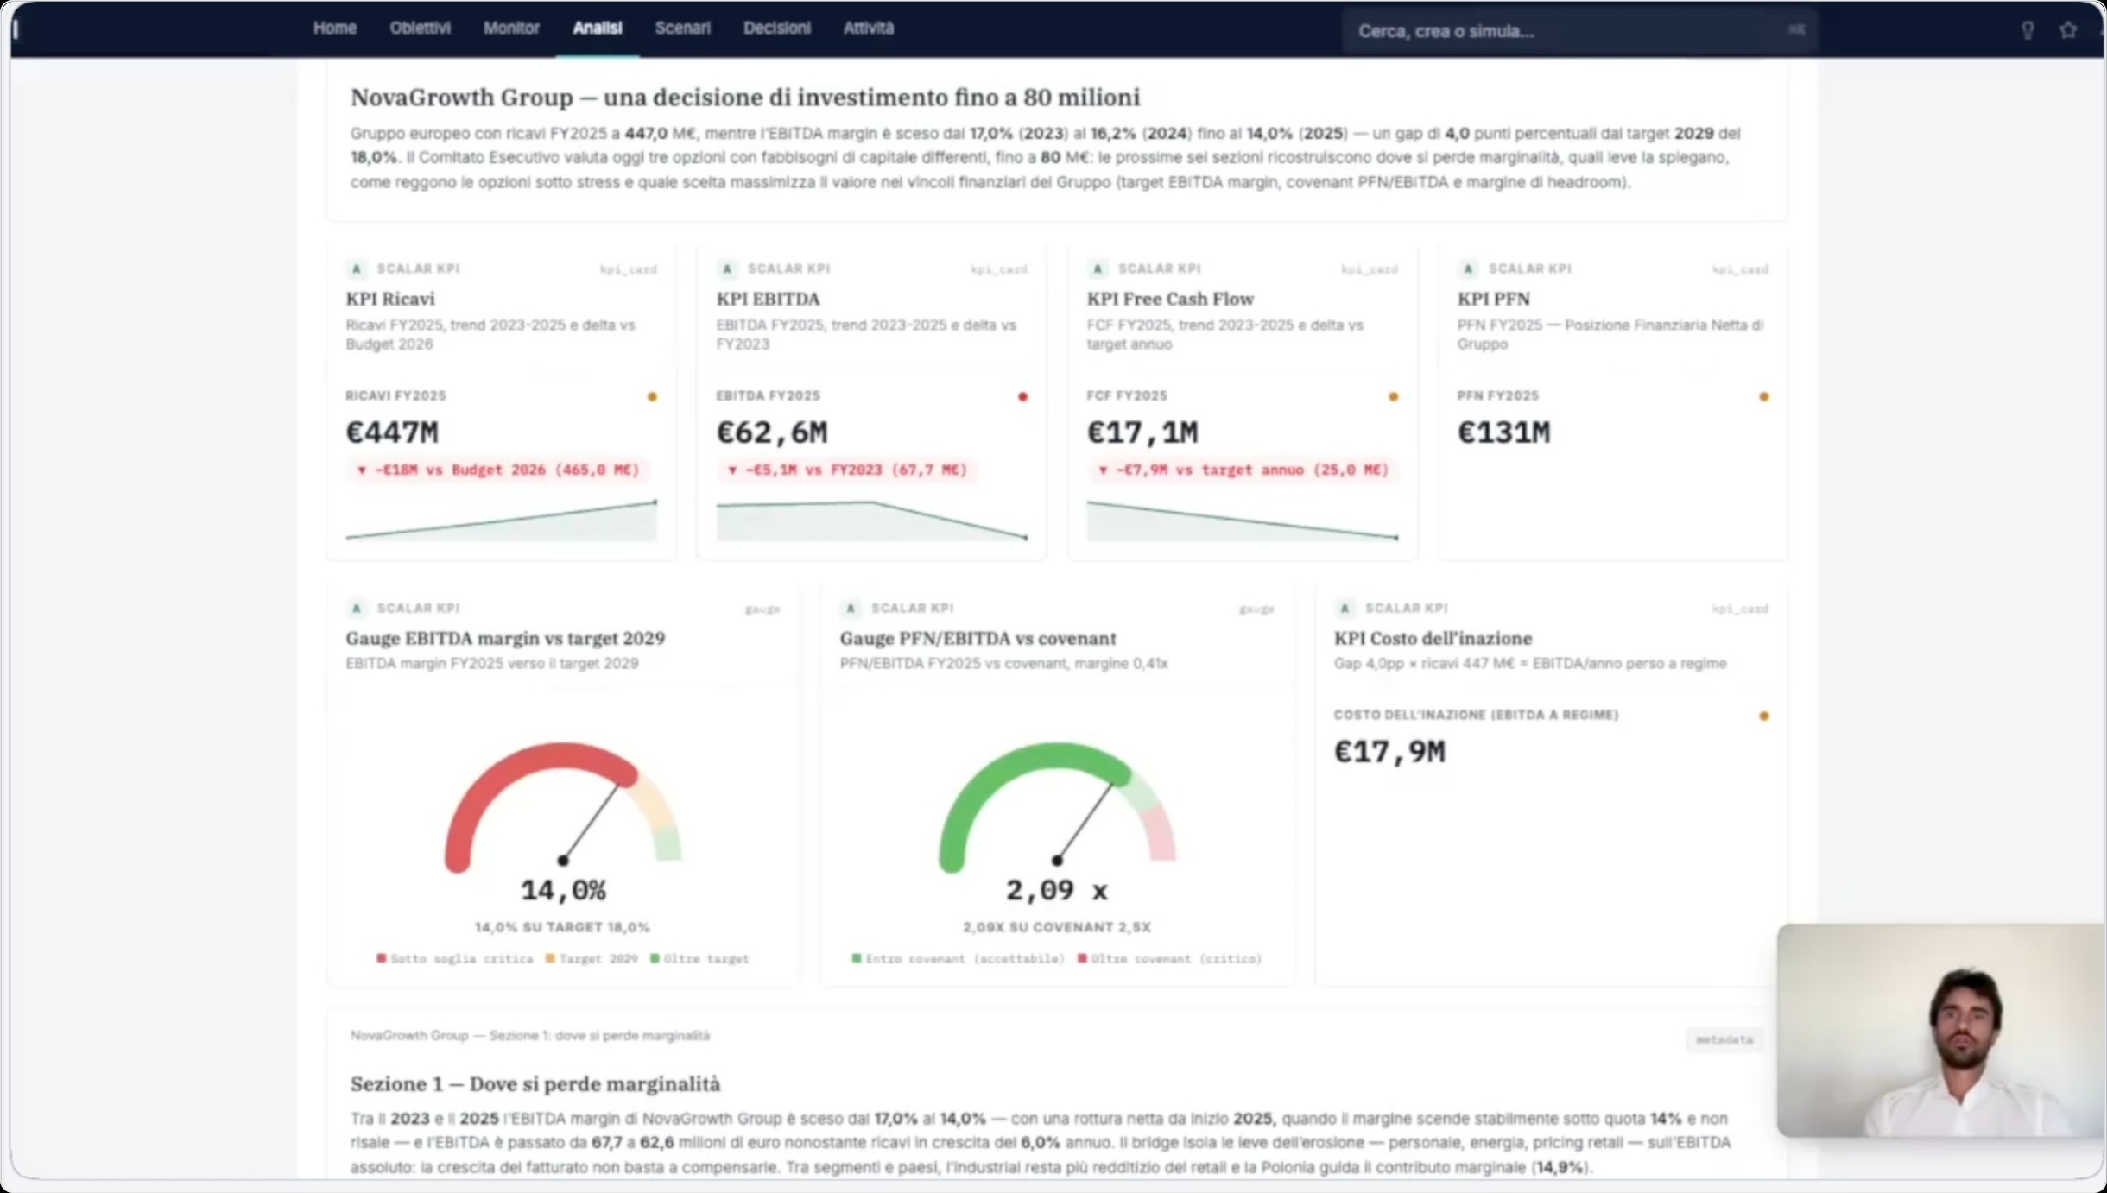
Task: Click the 'KPI Free Cash Flow' card title
Action: [1170, 299]
